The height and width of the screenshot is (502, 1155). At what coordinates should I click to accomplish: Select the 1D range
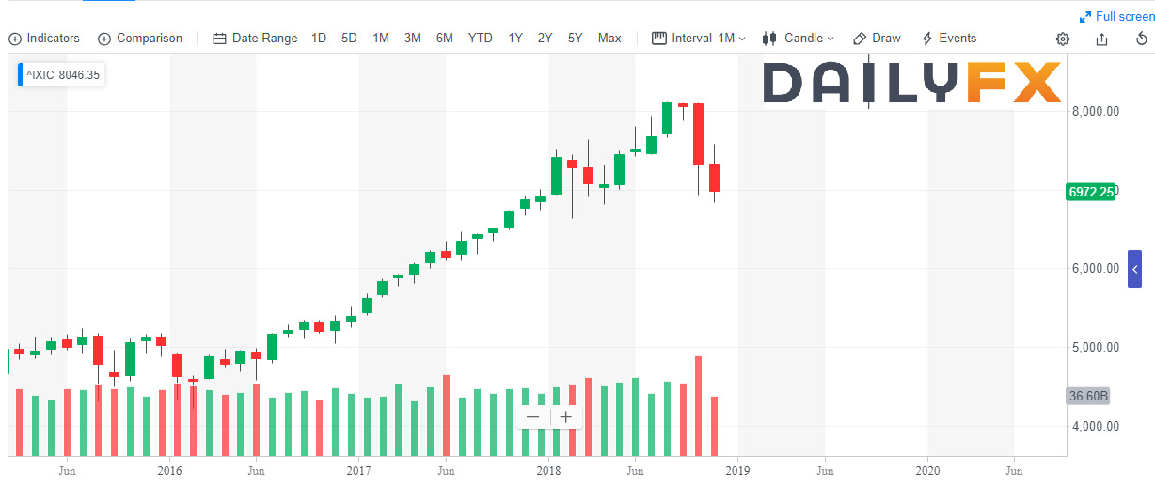(x=319, y=39)
